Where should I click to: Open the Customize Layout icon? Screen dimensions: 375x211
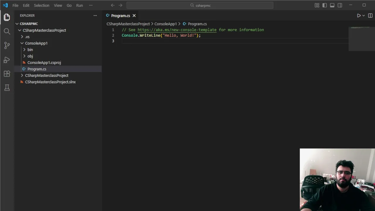pyautogui.click(x=317, y=5)
